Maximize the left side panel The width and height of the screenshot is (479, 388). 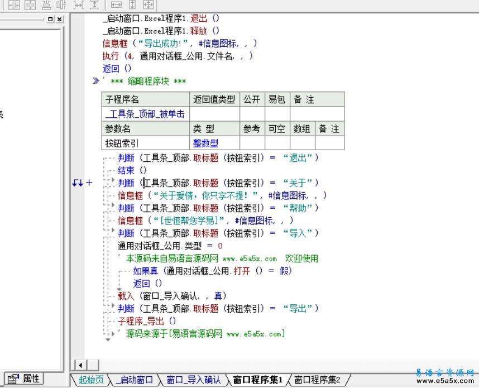click(50, 19)
